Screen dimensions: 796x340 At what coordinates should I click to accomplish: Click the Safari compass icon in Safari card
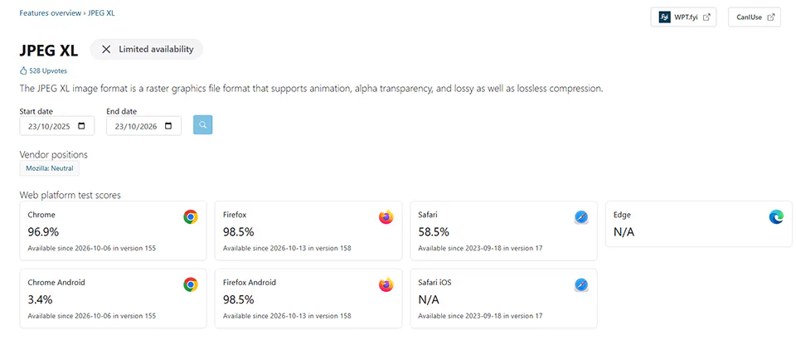[x=581, y=217]
